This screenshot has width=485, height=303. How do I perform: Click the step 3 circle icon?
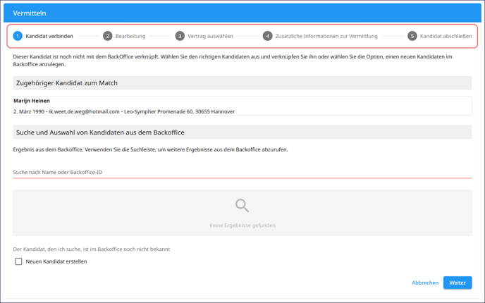coord(180,36)
